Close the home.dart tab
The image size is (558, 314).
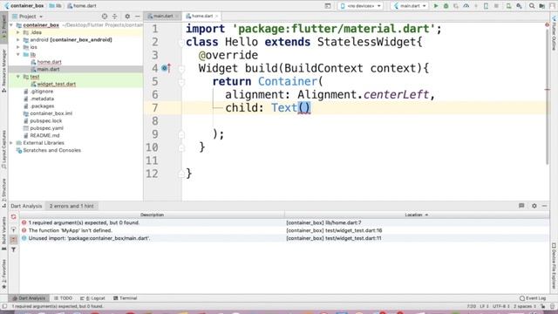point(216,16)
